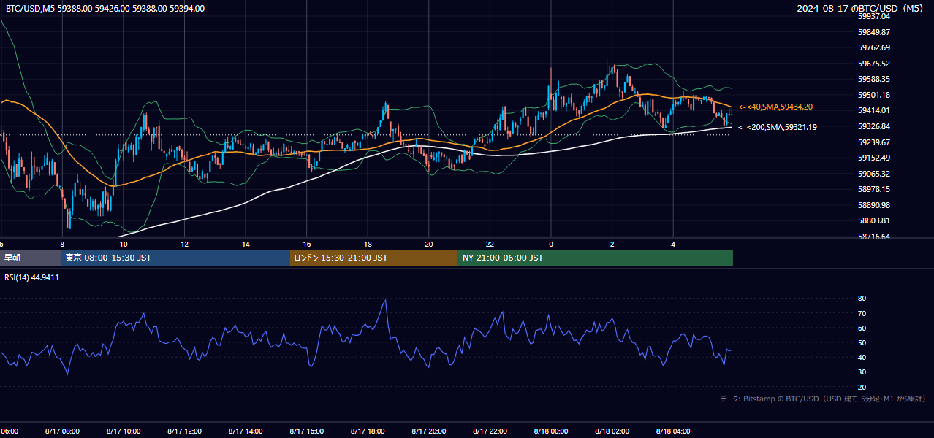Click the RSI scale value 20

click(862, 387)
